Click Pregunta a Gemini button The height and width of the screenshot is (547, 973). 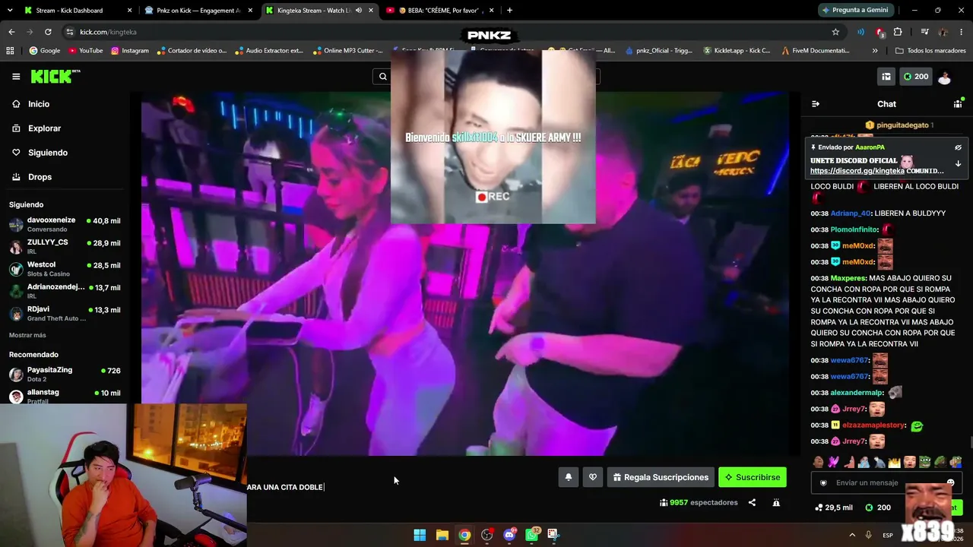tap(854, 11)
